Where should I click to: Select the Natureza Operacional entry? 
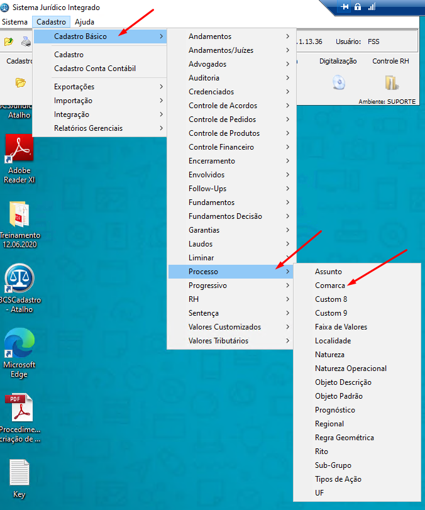(357, 369)
